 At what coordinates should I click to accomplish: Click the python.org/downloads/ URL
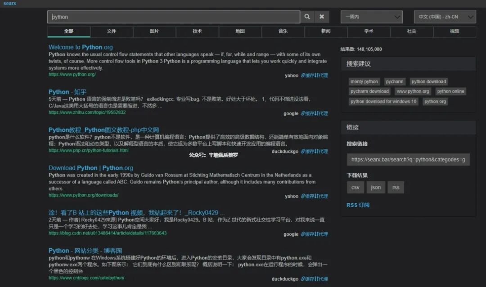(x=83, y=195)
